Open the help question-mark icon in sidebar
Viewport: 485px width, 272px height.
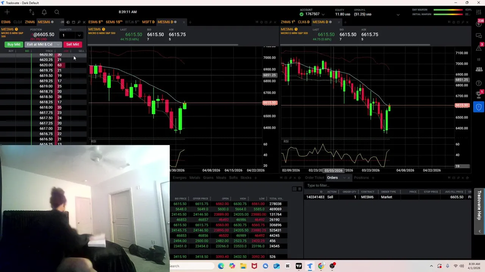pos(479,83)
